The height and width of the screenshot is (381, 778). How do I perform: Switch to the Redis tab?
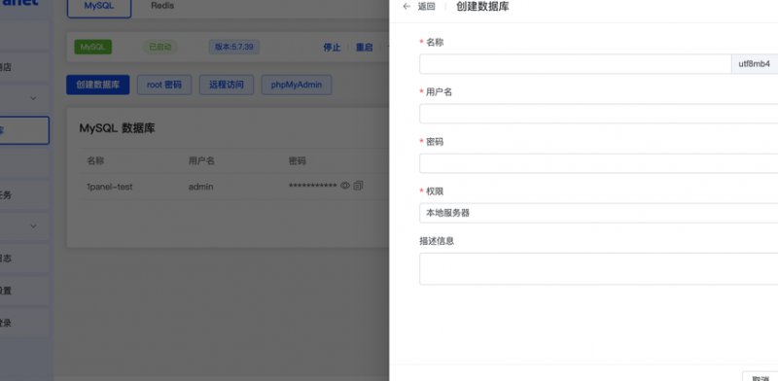[x=162, y=7]
